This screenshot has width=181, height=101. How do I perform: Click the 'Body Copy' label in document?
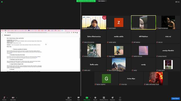[9, 47]
